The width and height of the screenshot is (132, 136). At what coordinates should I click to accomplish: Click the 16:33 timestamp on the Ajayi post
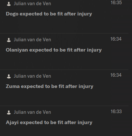coord(116,112)
